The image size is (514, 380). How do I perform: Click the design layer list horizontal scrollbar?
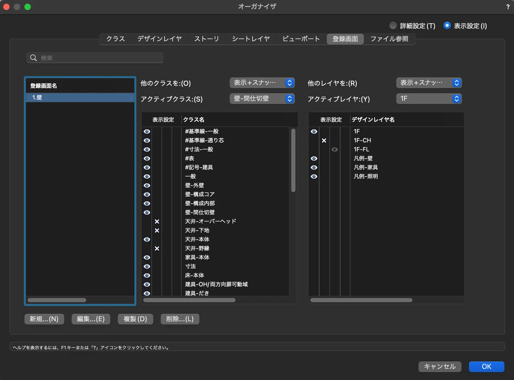tap(361, 300)
